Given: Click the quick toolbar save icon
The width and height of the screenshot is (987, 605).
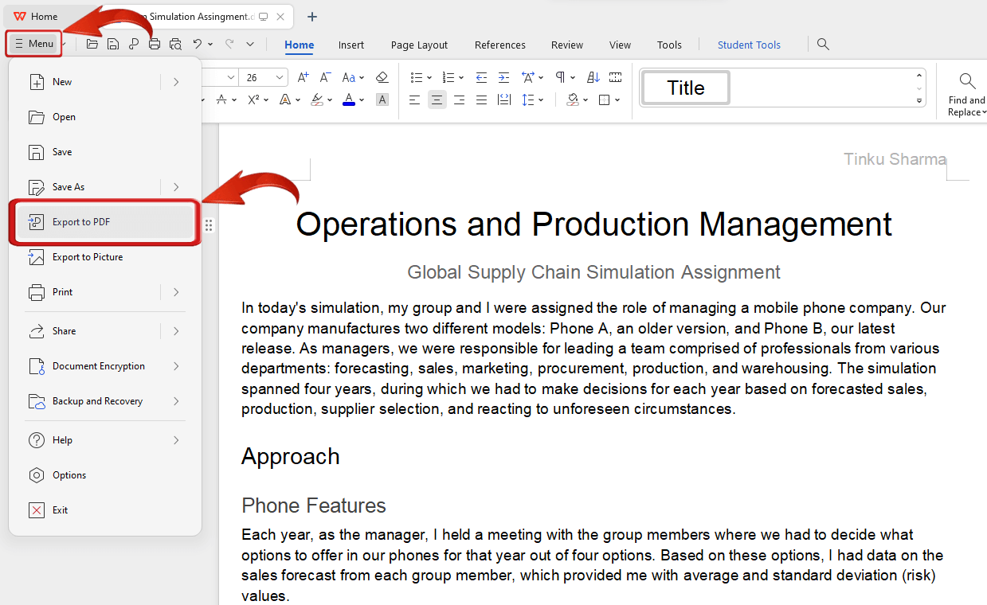Looking at the screenshot, I should pyautogui.click(x=113, y=45).
